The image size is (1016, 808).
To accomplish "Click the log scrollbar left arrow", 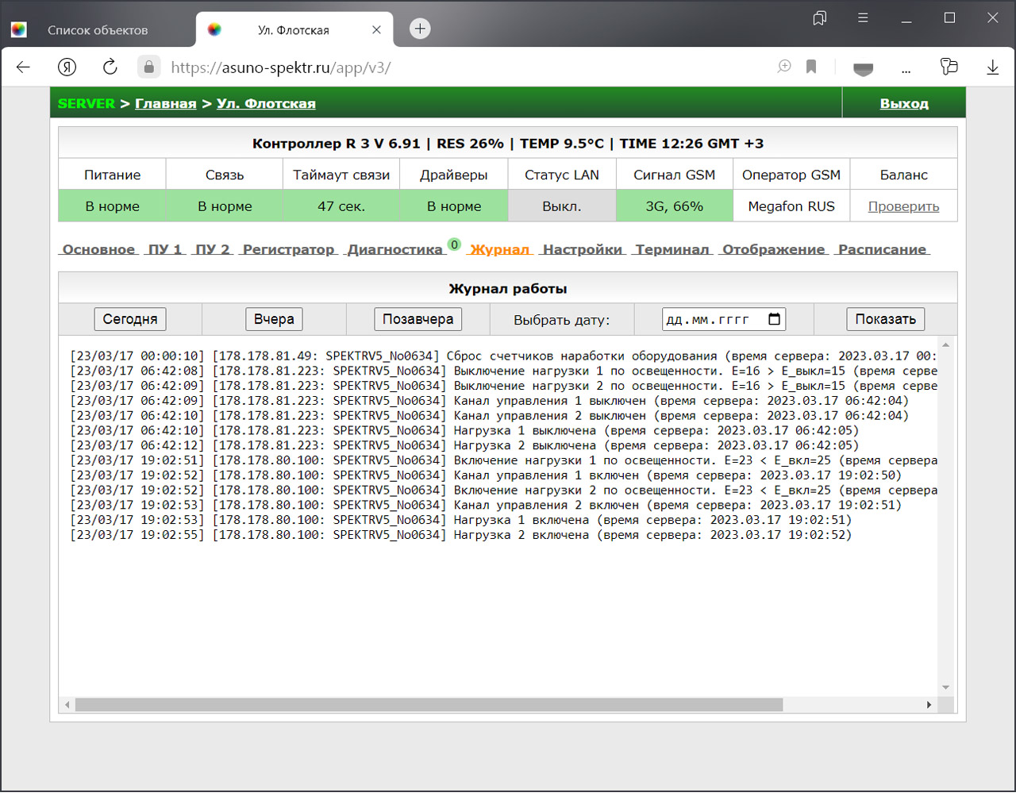I will point(67,705).
